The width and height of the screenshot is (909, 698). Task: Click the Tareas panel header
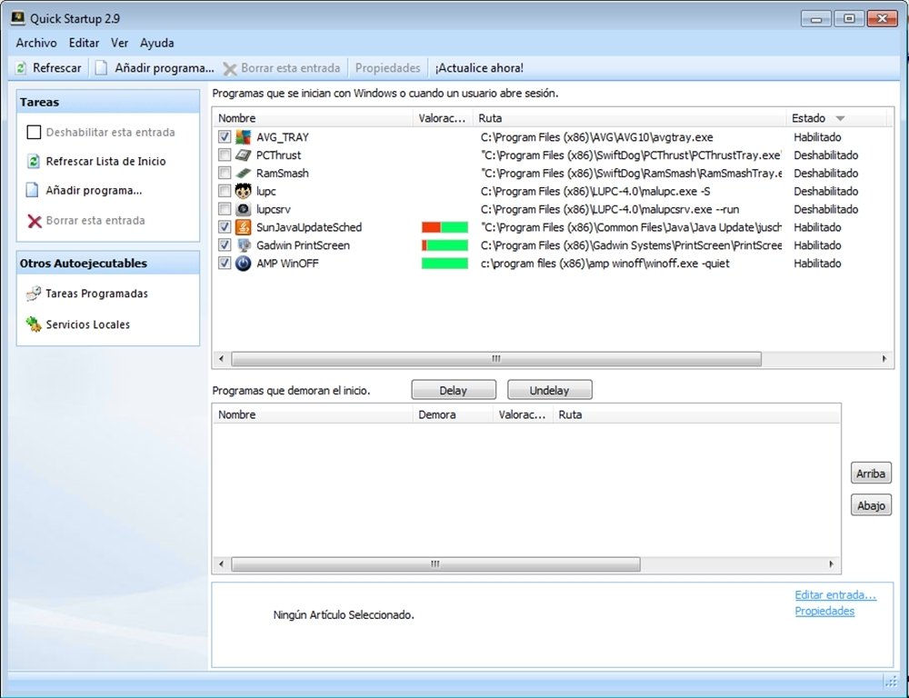108,102
